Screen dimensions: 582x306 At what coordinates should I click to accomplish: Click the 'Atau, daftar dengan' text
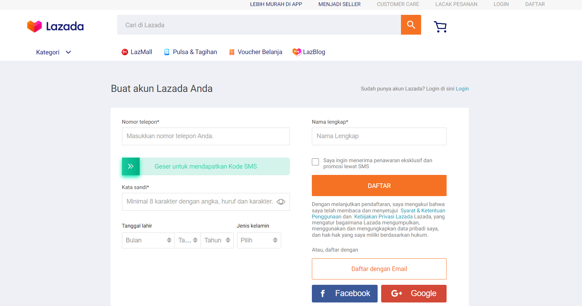[x=335, y=250]
